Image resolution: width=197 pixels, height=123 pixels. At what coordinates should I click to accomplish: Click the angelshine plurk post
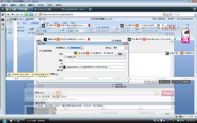click(x=86, y=67)
